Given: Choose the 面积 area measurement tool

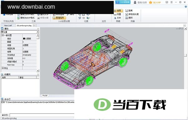Looking at the screenshot, I should click(129, 18).
